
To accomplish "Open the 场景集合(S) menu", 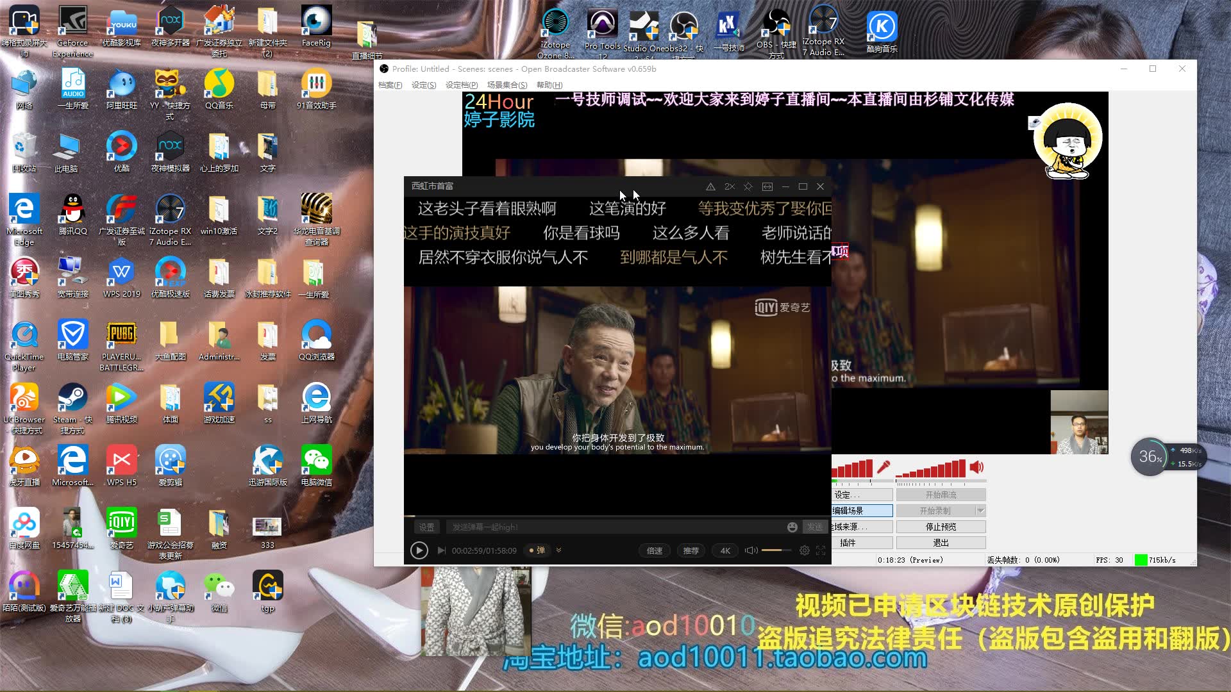I will click(x=507, y=85).
